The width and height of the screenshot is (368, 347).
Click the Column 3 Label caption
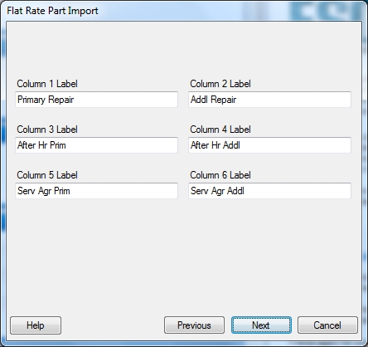tap(47, 130)
